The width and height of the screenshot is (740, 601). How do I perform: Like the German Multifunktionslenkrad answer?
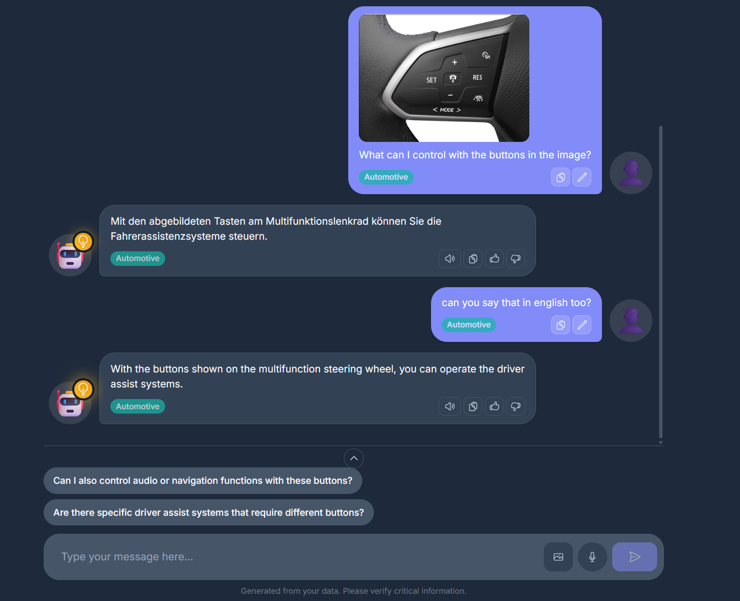pos(494,259)
